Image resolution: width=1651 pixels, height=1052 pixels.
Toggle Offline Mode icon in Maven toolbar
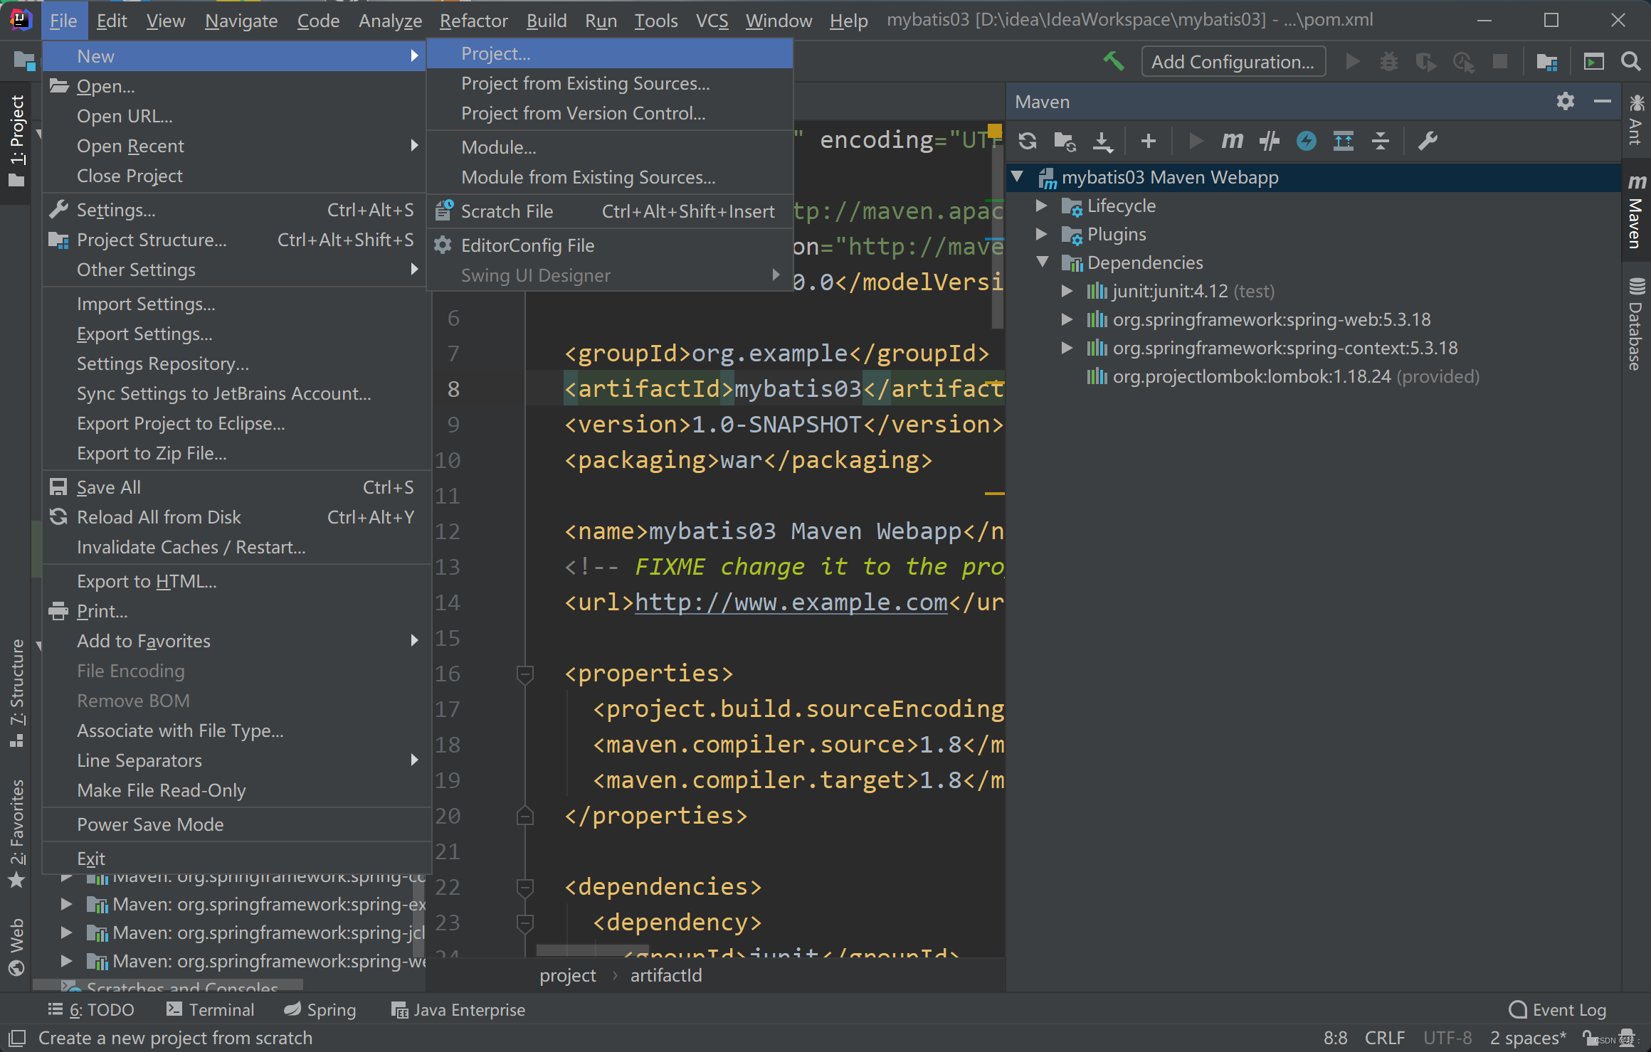click(x=1269, y=141)
